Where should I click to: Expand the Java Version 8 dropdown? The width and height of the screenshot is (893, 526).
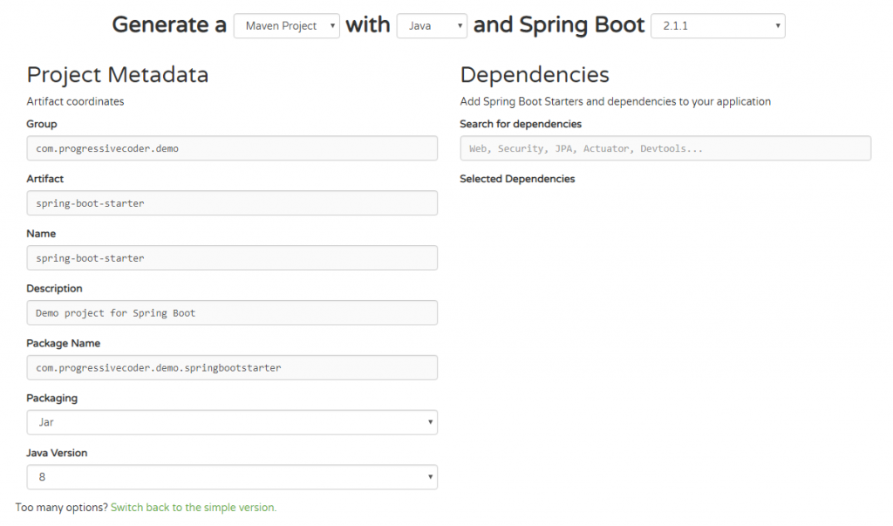(x=232, y=477)
